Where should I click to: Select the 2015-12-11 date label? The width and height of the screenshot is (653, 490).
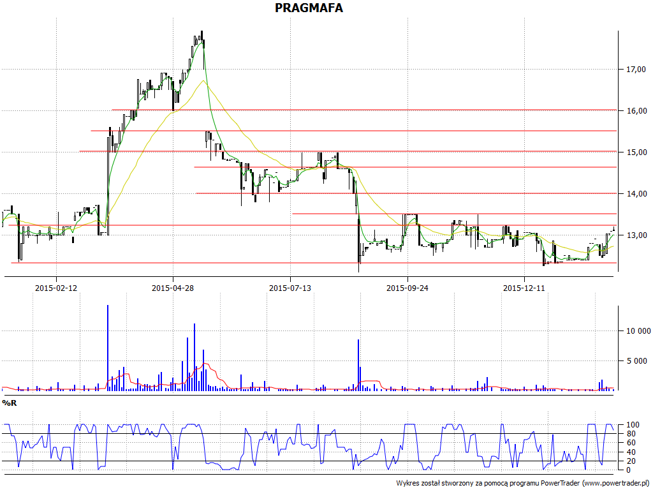tap(524, 288)
